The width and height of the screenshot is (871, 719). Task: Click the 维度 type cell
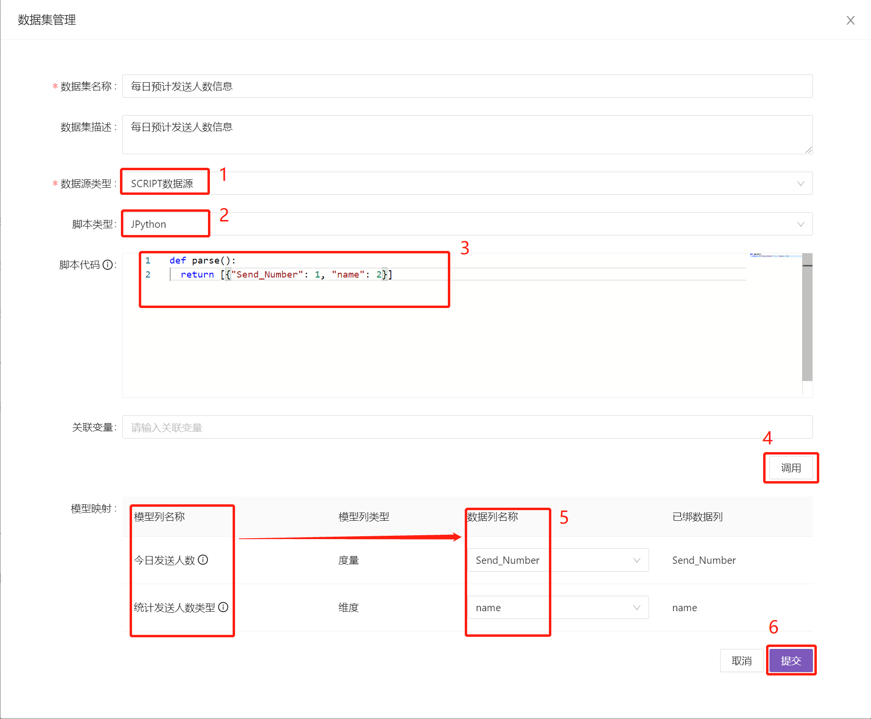coord(349,608)
